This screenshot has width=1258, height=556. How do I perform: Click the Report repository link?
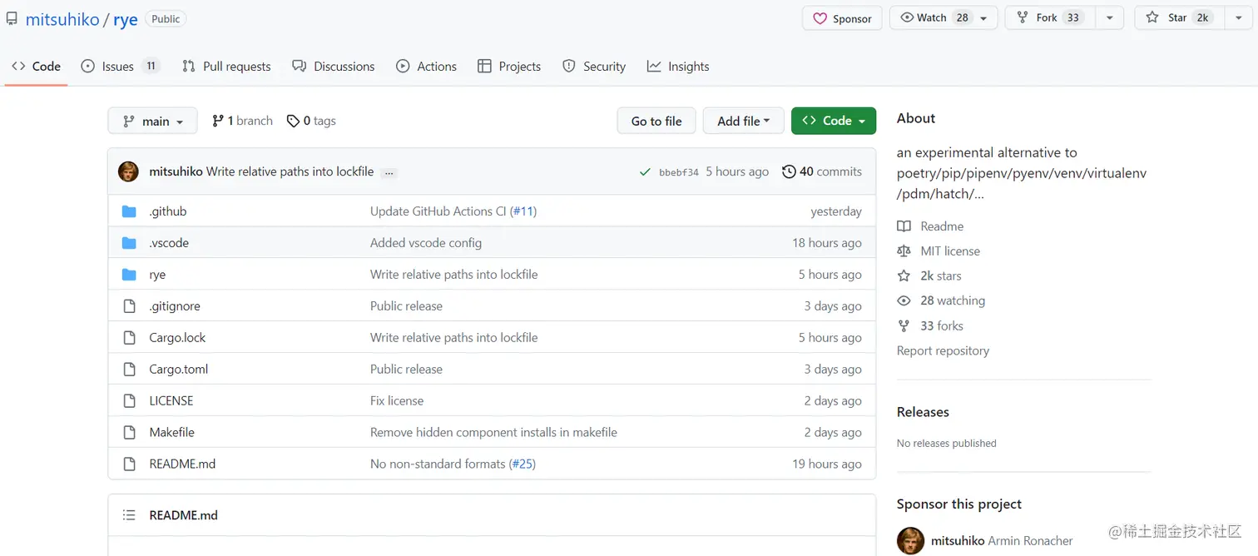pos(943,351)
